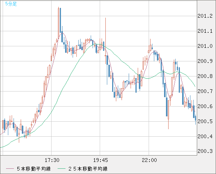Click the 17:30 time axis label
The image size is (216, 174).
tap(52, 160)
